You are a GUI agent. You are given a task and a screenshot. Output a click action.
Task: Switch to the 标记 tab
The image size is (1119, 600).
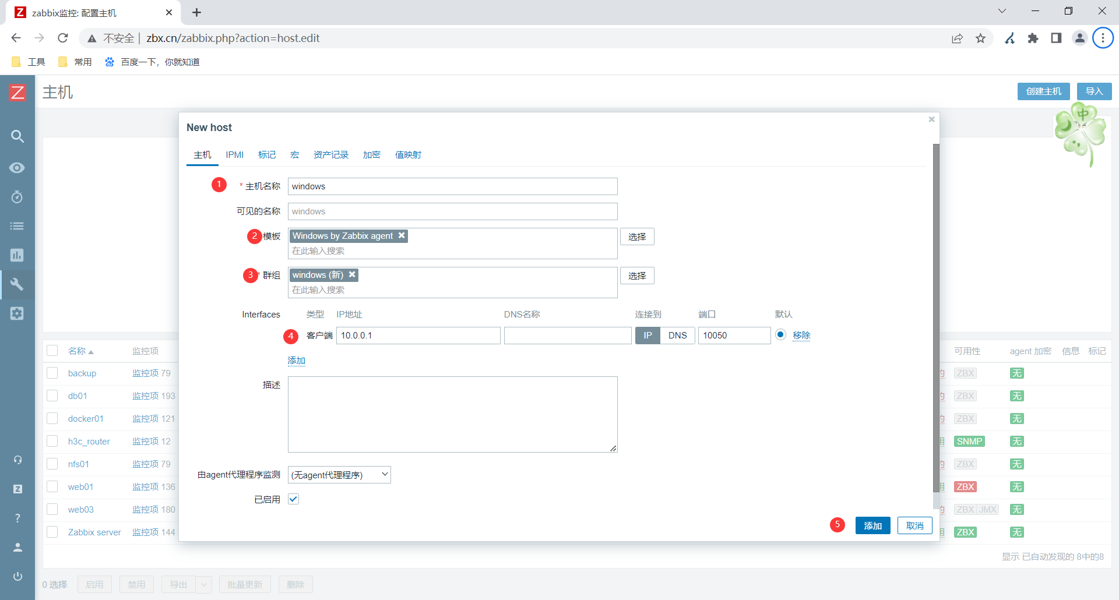267,155
